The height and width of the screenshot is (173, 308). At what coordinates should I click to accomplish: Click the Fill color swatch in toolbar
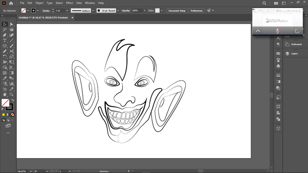(x=5, y=102)
